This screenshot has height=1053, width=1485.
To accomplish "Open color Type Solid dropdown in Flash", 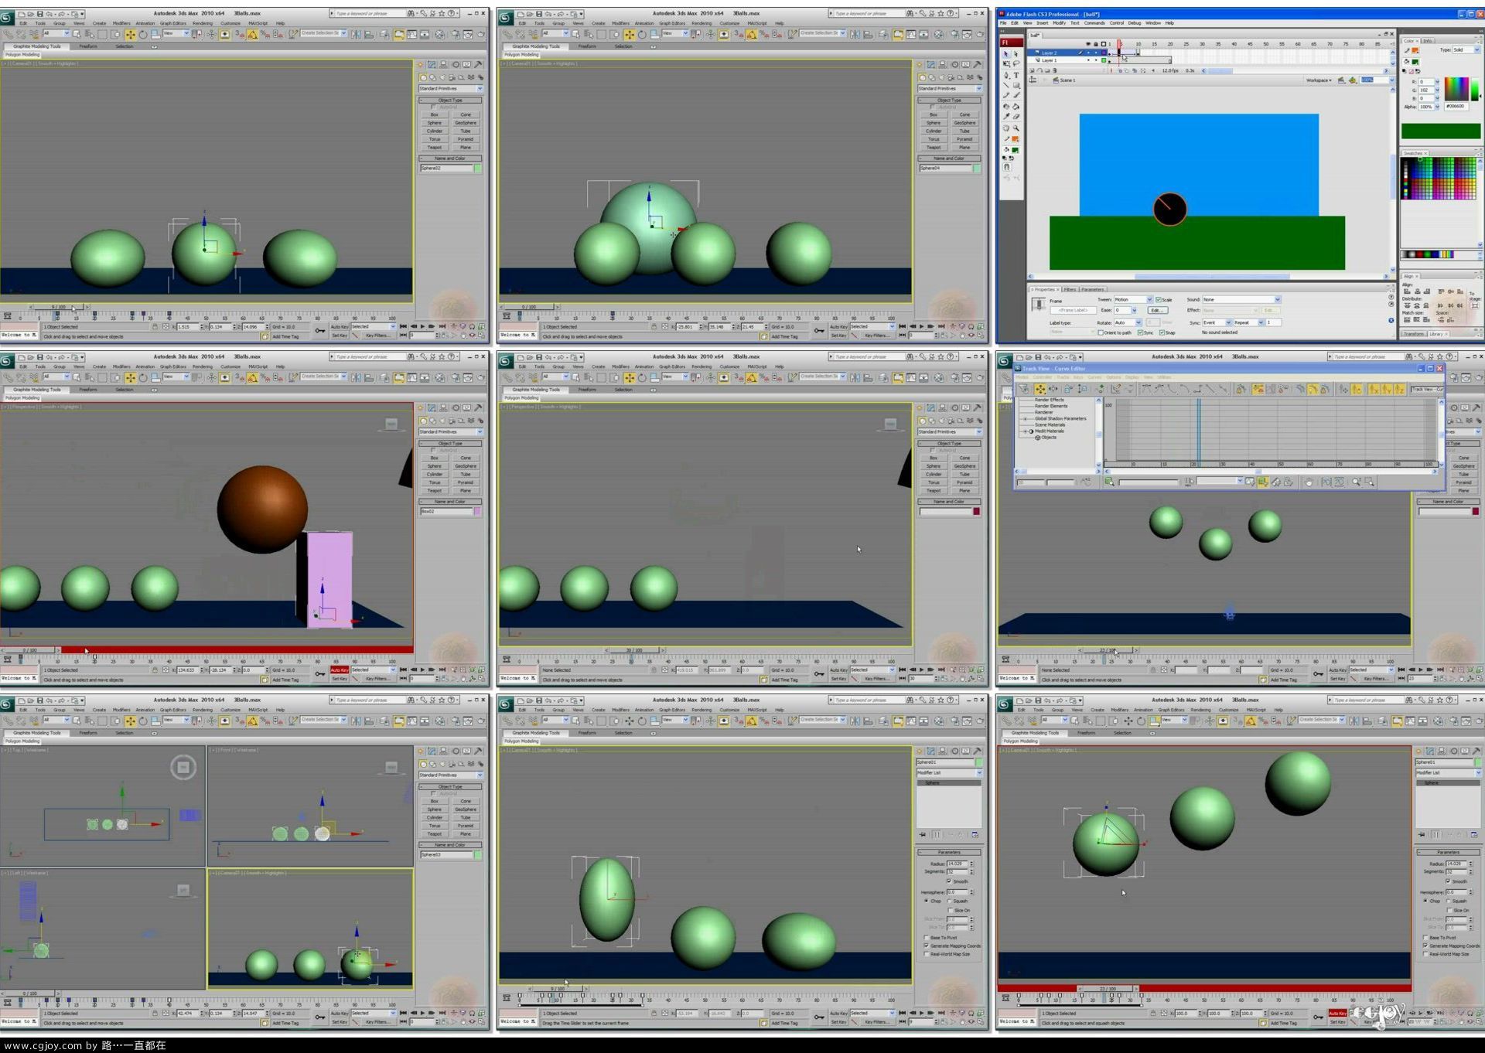I will point(1465,49).
